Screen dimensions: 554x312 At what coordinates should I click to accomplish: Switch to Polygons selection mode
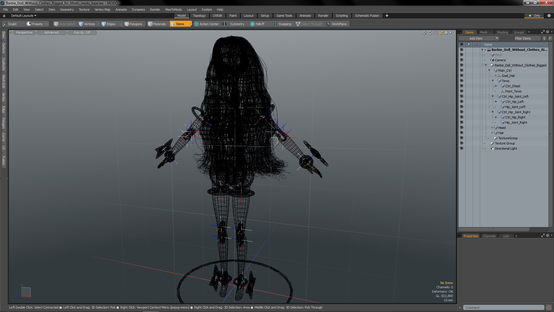133,24
